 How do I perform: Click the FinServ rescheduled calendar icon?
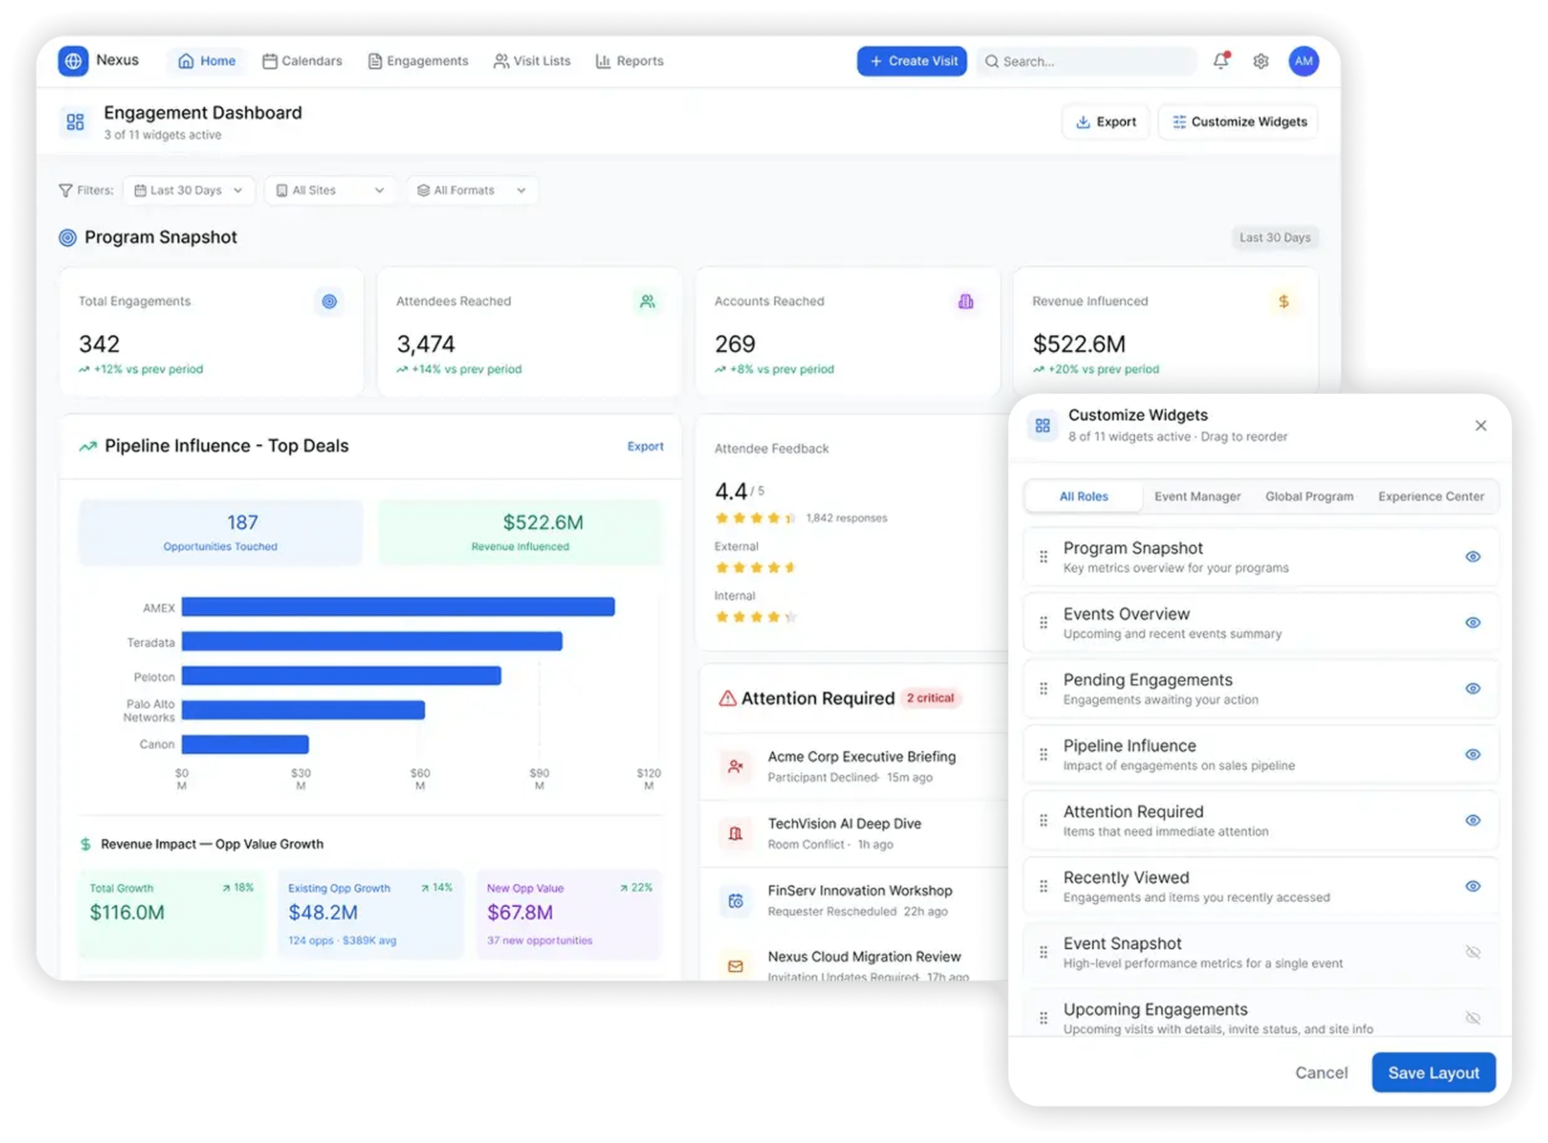736,901
